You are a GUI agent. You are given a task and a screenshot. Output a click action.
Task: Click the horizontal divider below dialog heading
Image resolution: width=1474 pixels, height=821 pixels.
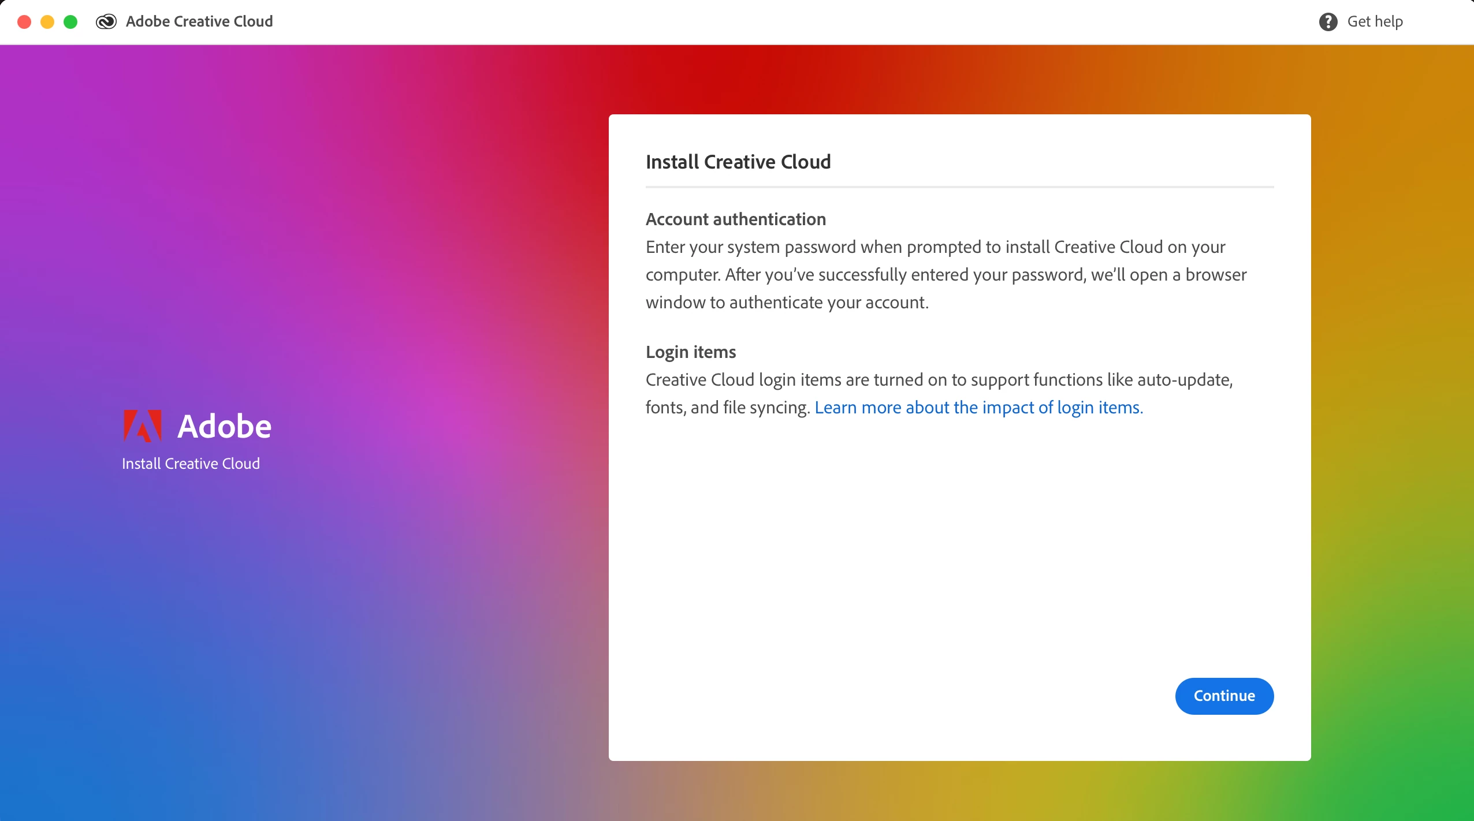pos(959,187)
